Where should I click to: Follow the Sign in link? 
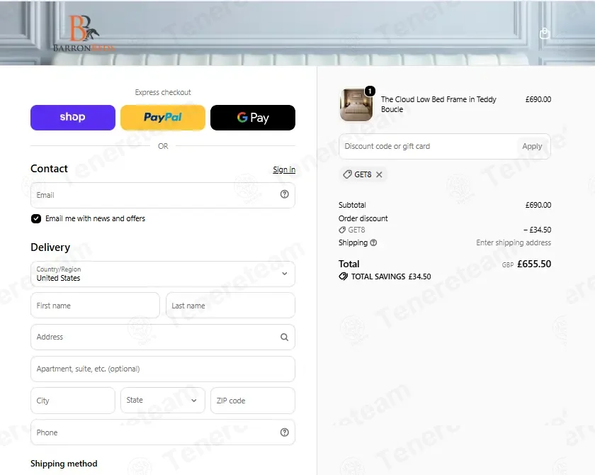click(284, 169)
